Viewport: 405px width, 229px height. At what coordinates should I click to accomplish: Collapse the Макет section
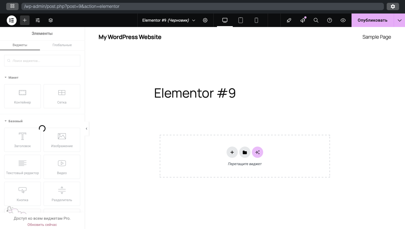(x=11, y=77)
